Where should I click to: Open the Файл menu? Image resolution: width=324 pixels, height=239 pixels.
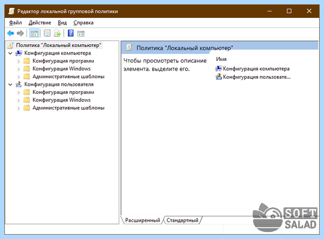tap(15, 23)
